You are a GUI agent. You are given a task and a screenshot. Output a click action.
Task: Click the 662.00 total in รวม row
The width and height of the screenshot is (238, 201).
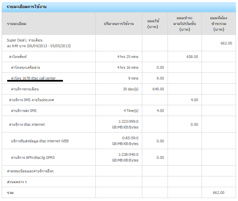click(x=218, y=193)
